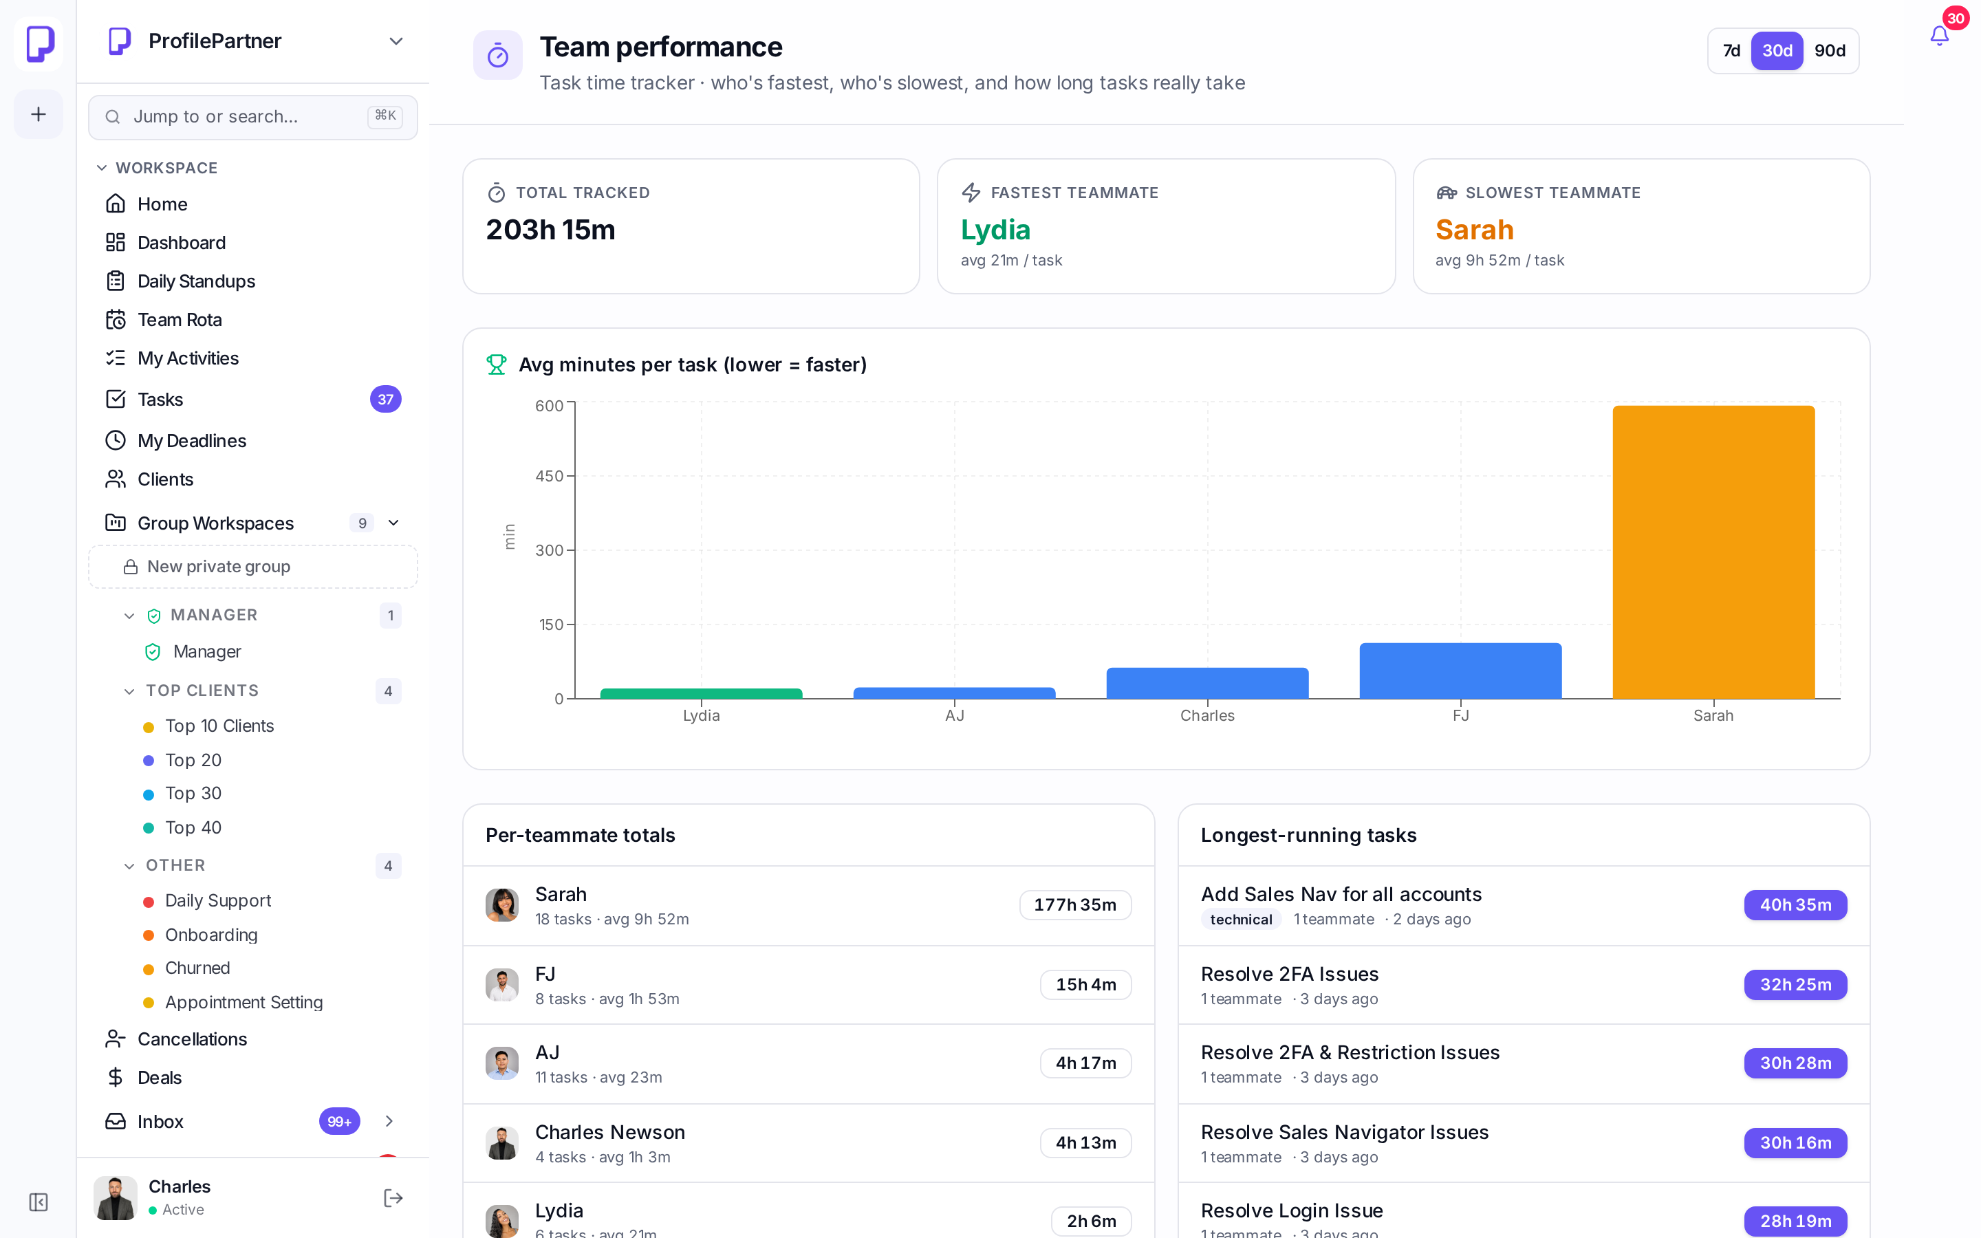Collapse the TOP CLIENTS group
Image resolution: width=1981 pixels, height=1238 pixels.
[129, 691]
